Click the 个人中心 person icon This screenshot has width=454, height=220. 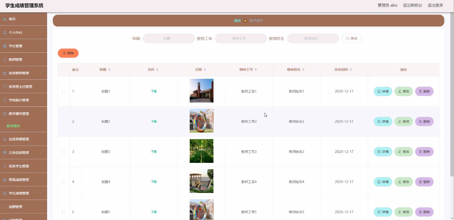[5, 33]
